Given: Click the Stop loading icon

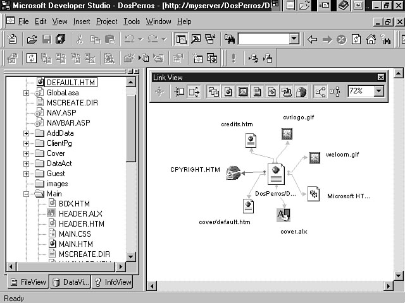Looking at the screenshot, I should [342, 39].
